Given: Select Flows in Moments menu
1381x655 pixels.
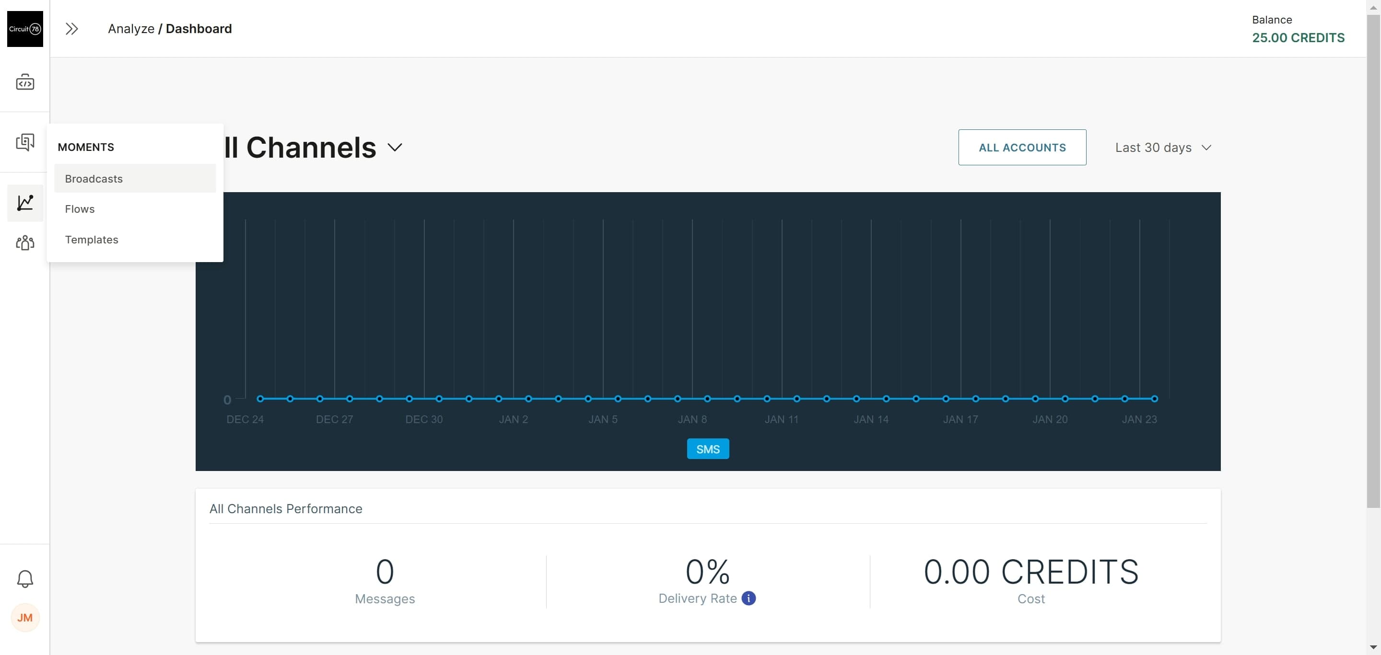Looking at the screenshot, I should point(135,209).
